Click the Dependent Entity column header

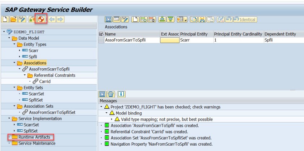pos(284,34)
